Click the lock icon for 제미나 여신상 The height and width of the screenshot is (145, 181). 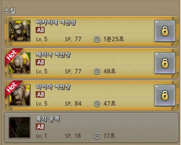click(165, 63)
